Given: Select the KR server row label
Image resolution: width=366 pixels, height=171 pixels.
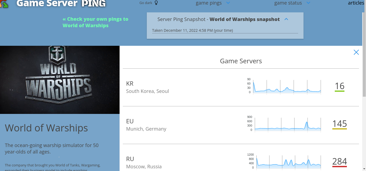Looking at the screenshot, I should pyautogui.click(x=130, y=83).
